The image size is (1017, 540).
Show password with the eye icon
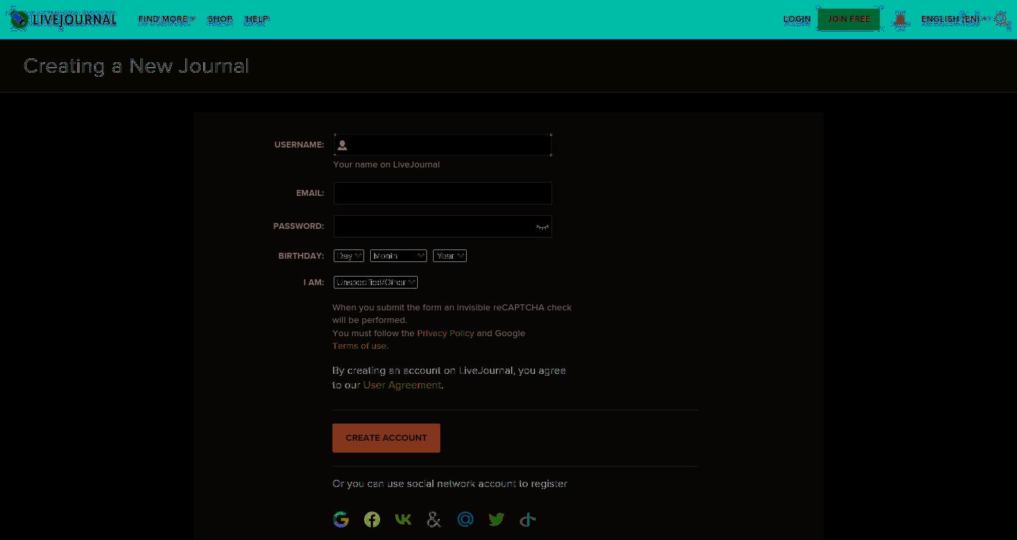542,227
